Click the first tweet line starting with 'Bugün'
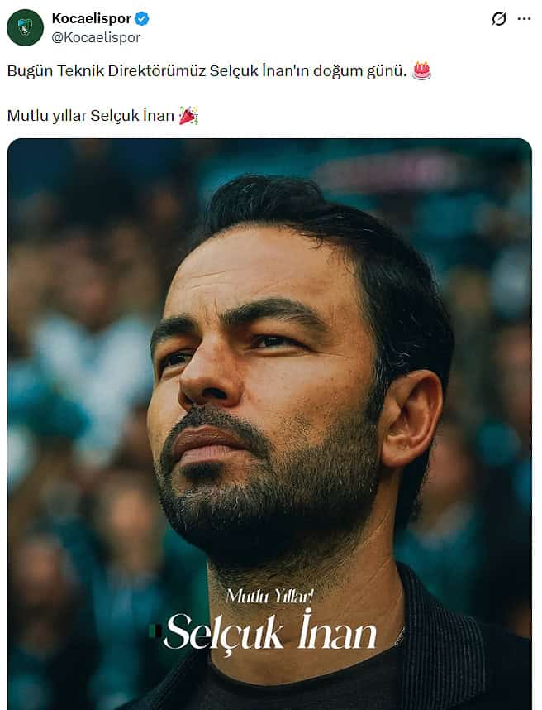 207,71
